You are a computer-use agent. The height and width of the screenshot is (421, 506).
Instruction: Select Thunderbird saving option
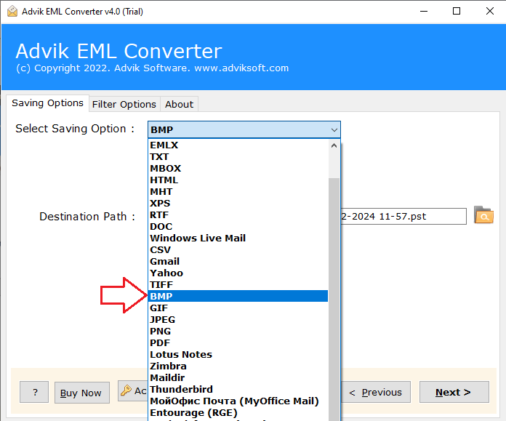pyautogui.click(x=238, y=389)
